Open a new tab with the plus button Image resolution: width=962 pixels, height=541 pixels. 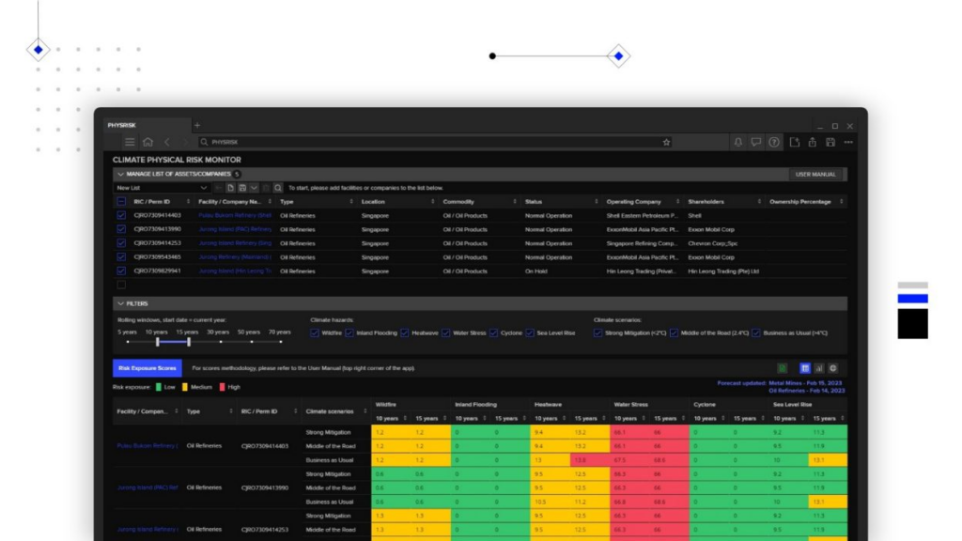pos(197,126)
